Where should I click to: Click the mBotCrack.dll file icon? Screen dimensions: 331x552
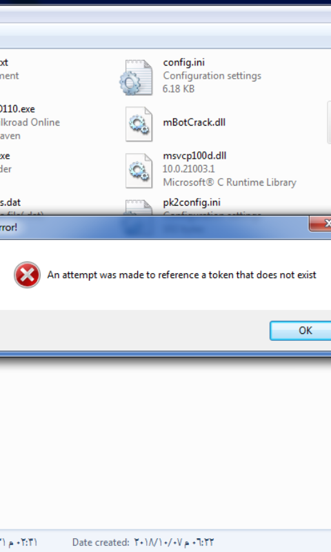point(139,124)
